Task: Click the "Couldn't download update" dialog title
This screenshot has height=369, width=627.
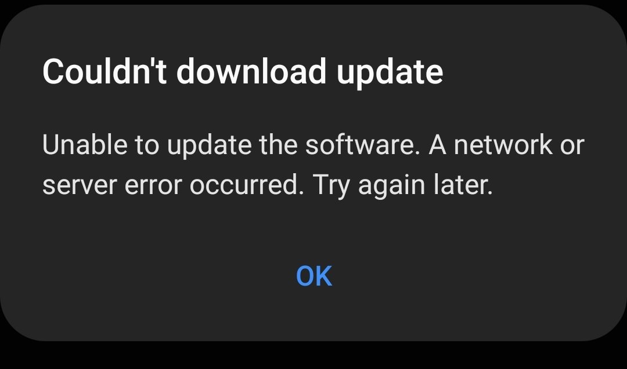Action: point(243,72)
